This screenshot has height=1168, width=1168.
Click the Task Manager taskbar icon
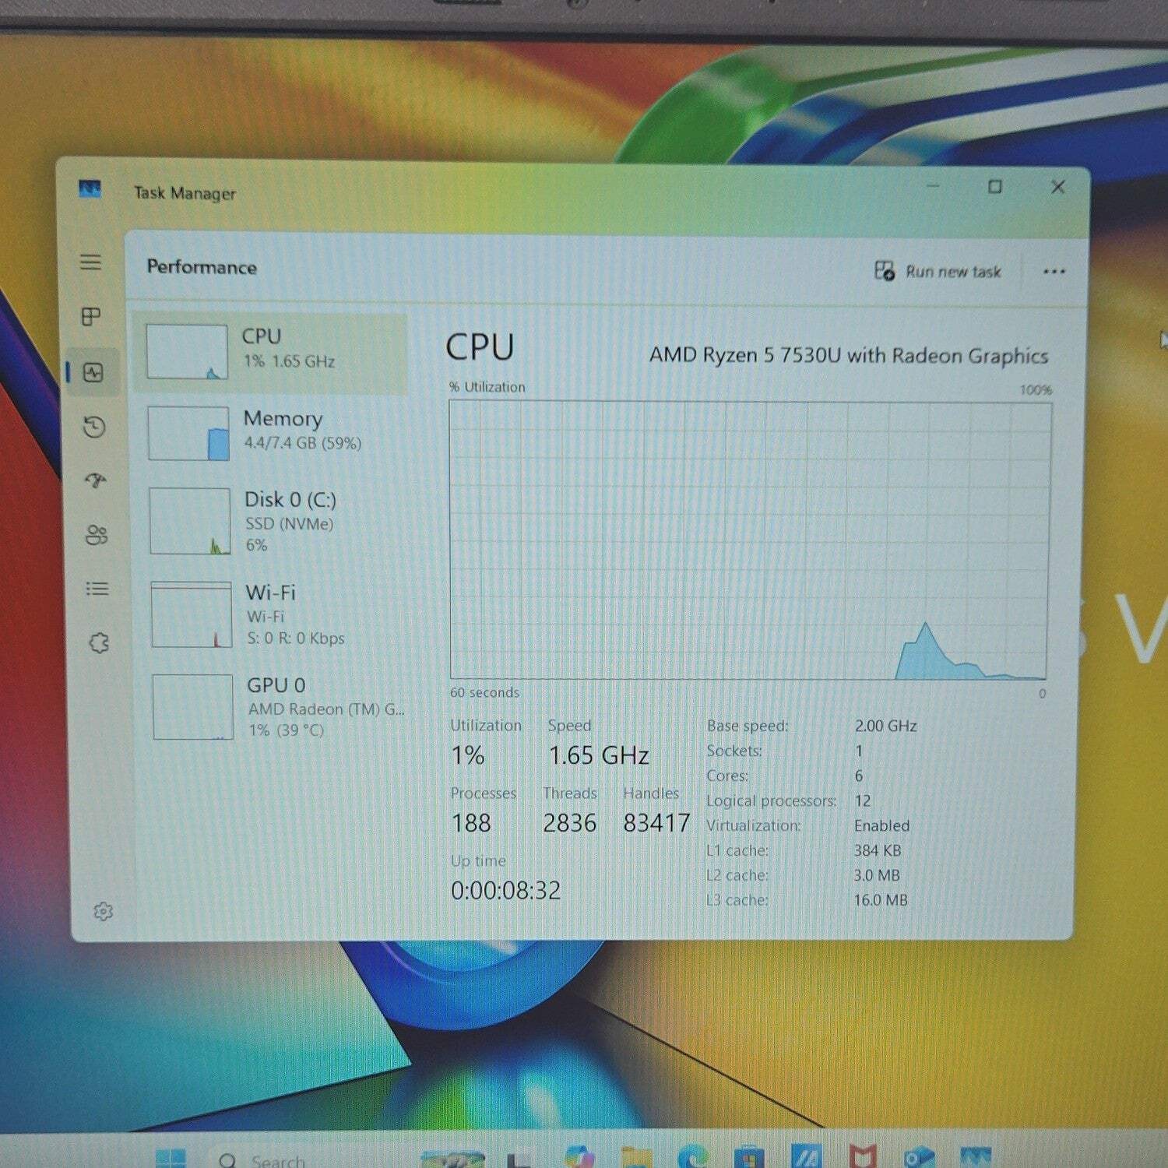pos(976,1157)
